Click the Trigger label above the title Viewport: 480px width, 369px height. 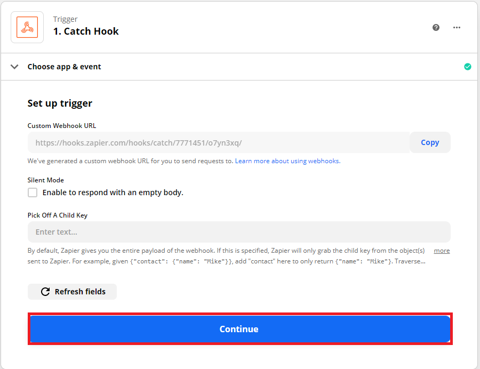coord(65,19)
